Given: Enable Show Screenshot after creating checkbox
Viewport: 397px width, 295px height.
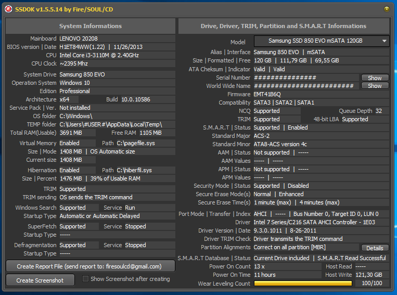Looking at the screenshot, I should (x=85, y=279).
